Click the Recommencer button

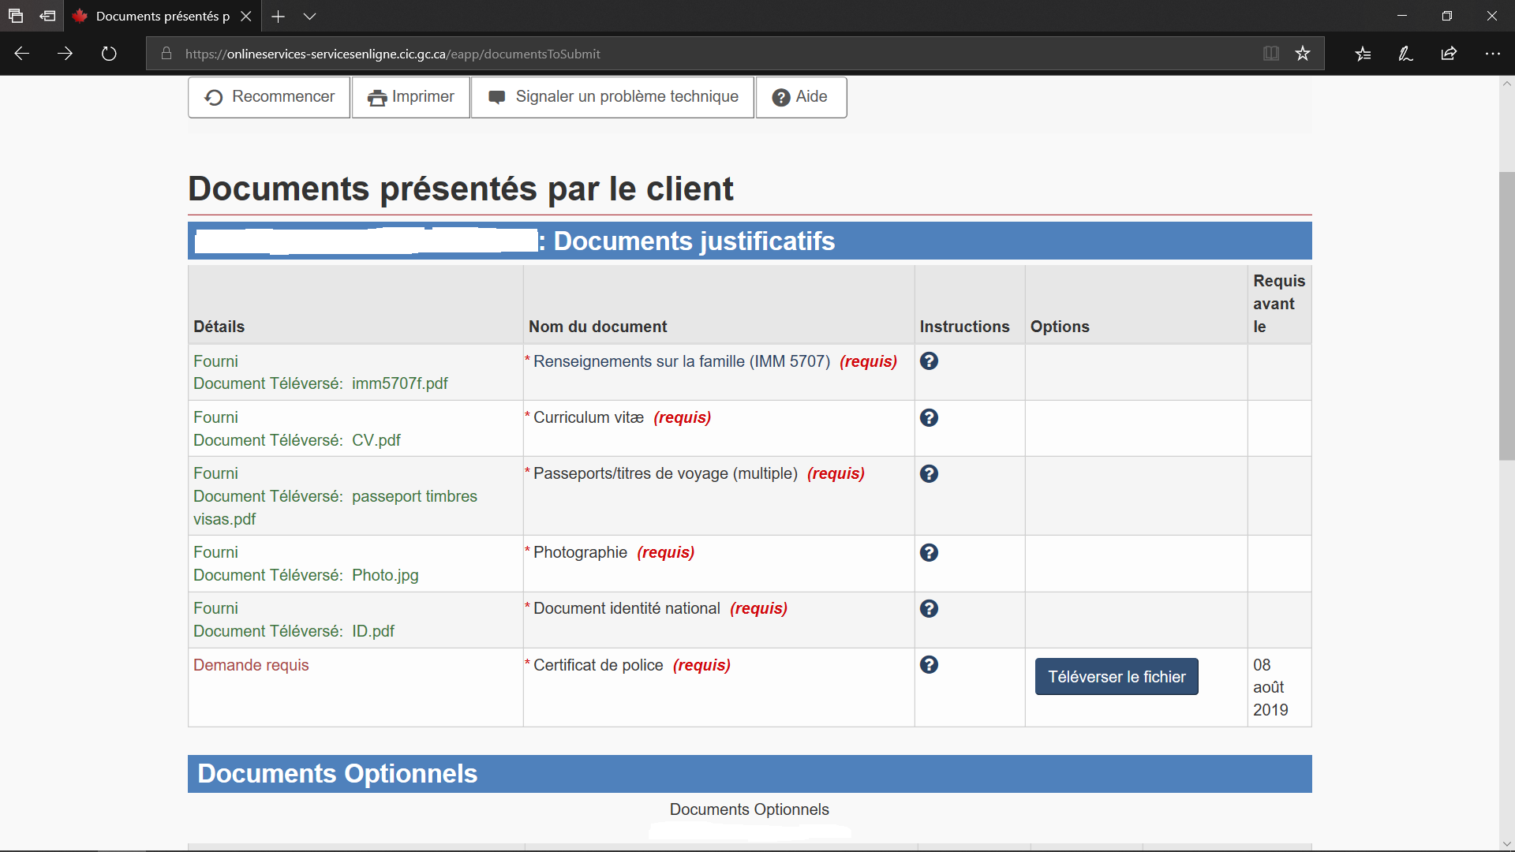pyautogui.click(x=269, y=97)
